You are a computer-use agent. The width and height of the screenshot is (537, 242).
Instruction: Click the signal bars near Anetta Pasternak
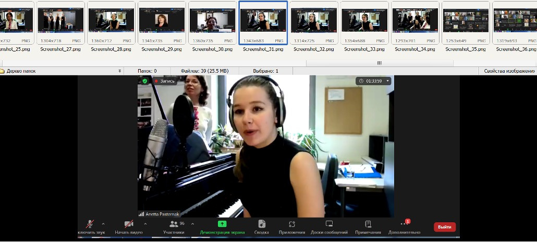pyautogui.click(x=141, y=214)
